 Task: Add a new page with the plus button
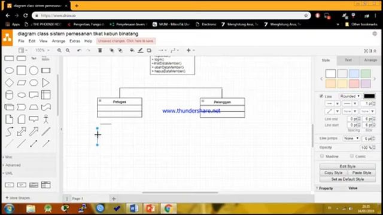(114, 199)
